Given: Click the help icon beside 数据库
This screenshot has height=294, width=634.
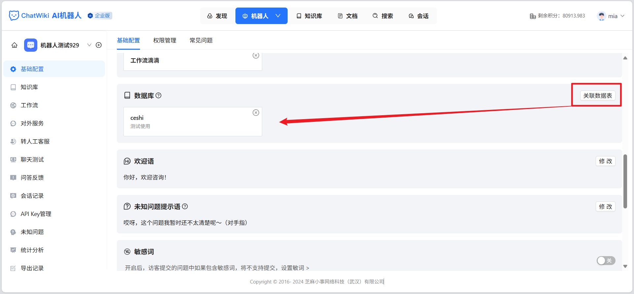Looking at the screenshot, I should pyautogui.click(x=158, y=95).
